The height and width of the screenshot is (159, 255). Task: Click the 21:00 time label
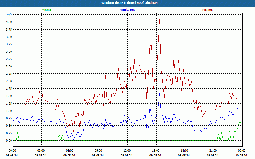click(x=213, y=150)
